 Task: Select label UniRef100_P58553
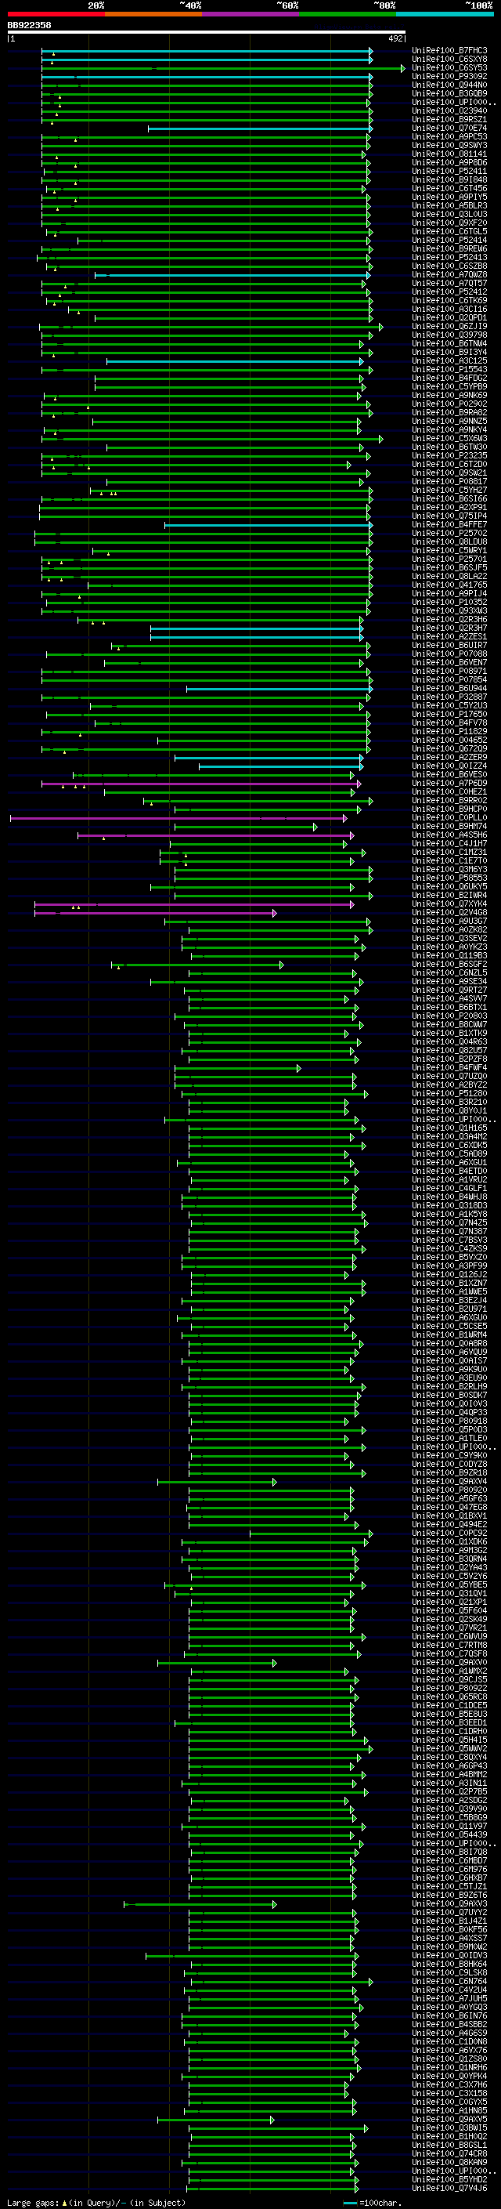pos(449,878)
